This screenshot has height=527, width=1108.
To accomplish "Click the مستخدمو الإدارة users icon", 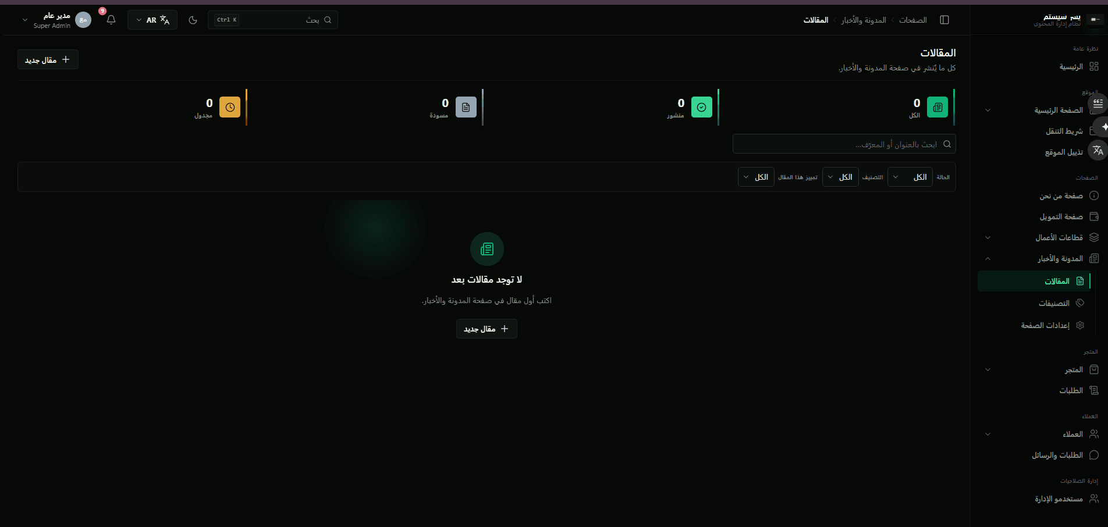I will [1094, 498].
